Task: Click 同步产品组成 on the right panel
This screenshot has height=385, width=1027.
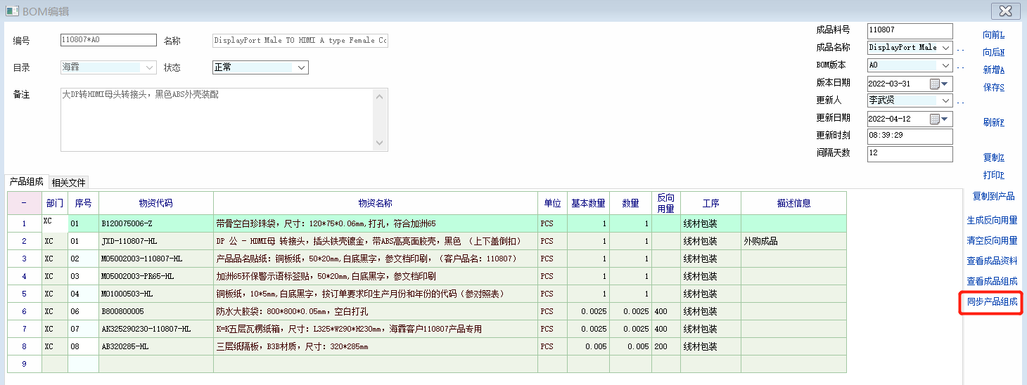Action: (x=992, y=303)
